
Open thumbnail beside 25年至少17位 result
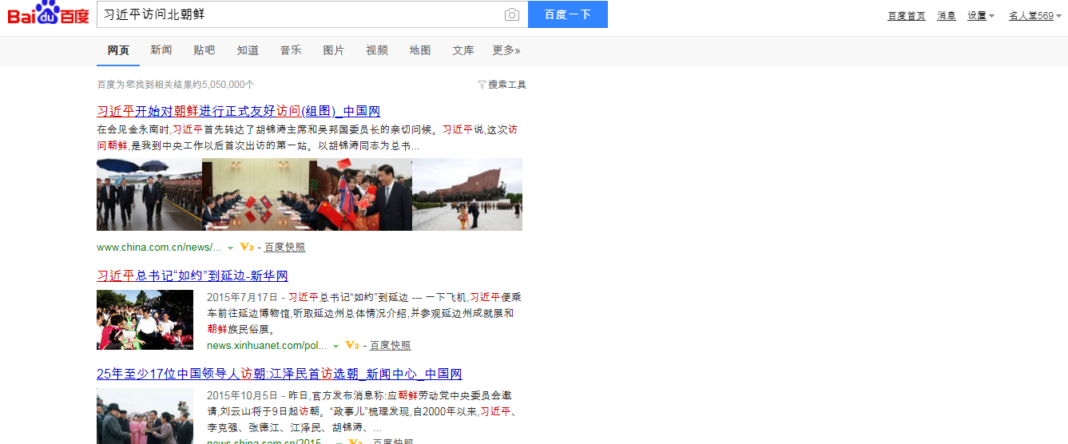[145, 416]
